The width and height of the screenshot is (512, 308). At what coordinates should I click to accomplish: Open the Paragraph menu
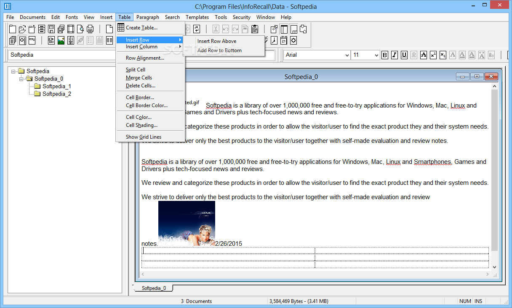click(x=148, y=17)
